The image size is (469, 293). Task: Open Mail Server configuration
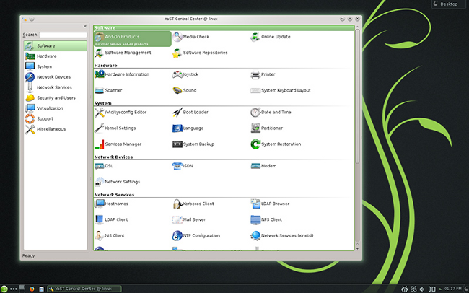[x=189, y=219]
